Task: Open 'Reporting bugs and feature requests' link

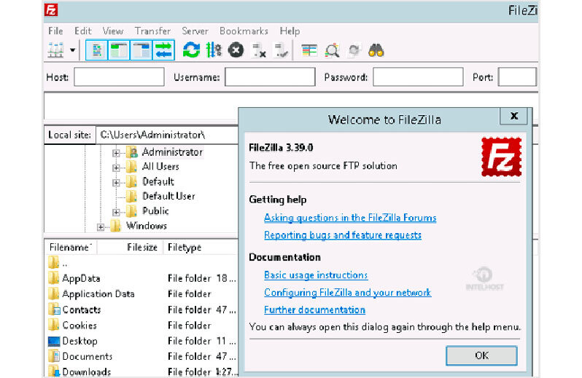Action: coord(343,235)
